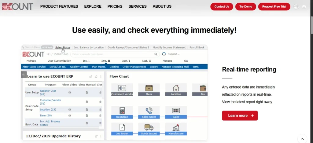This screenshot has height=143, width=313.
Task: Switch to the MyPage tab
Action: tap(31, 61)
